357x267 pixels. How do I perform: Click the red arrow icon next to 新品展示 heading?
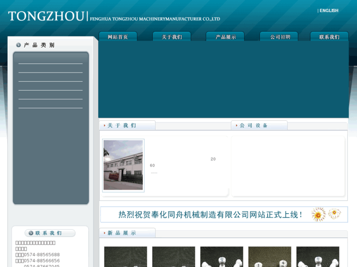(105, 233)
